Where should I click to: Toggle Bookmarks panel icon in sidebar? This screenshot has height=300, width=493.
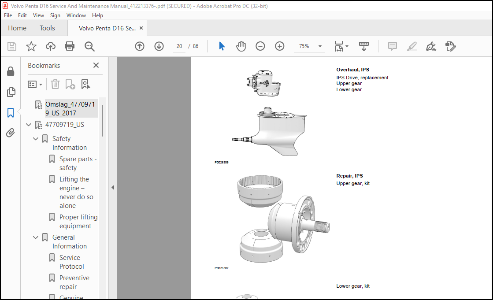(11, 113)
